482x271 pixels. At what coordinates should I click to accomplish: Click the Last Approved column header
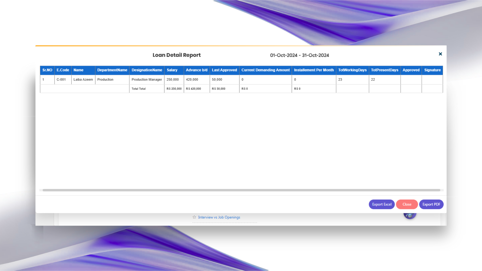[224, 70]
